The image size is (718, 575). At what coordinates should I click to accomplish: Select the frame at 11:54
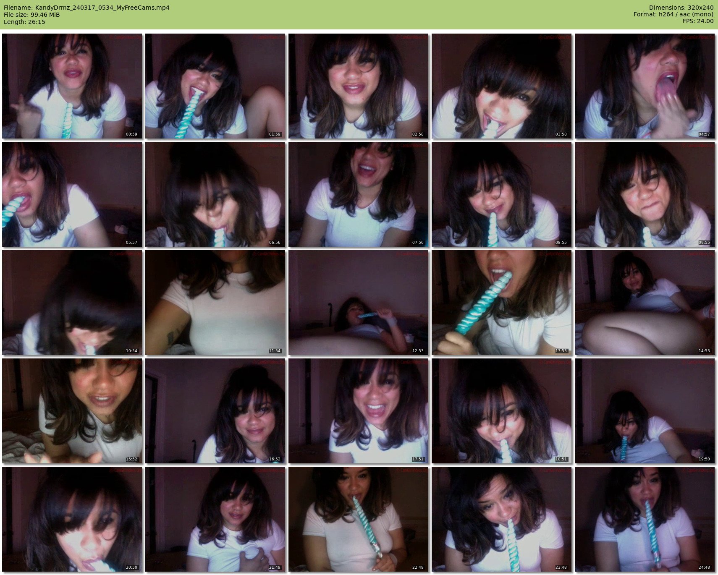tap(215, 303)
